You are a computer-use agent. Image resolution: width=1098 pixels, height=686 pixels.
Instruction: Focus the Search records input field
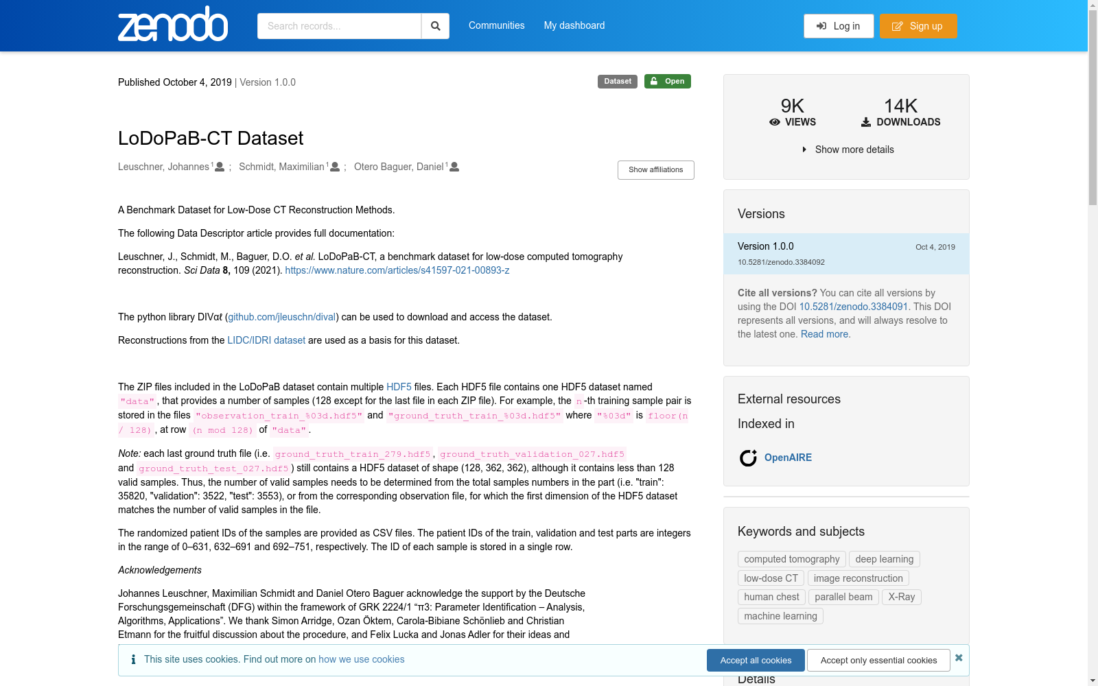339,26
